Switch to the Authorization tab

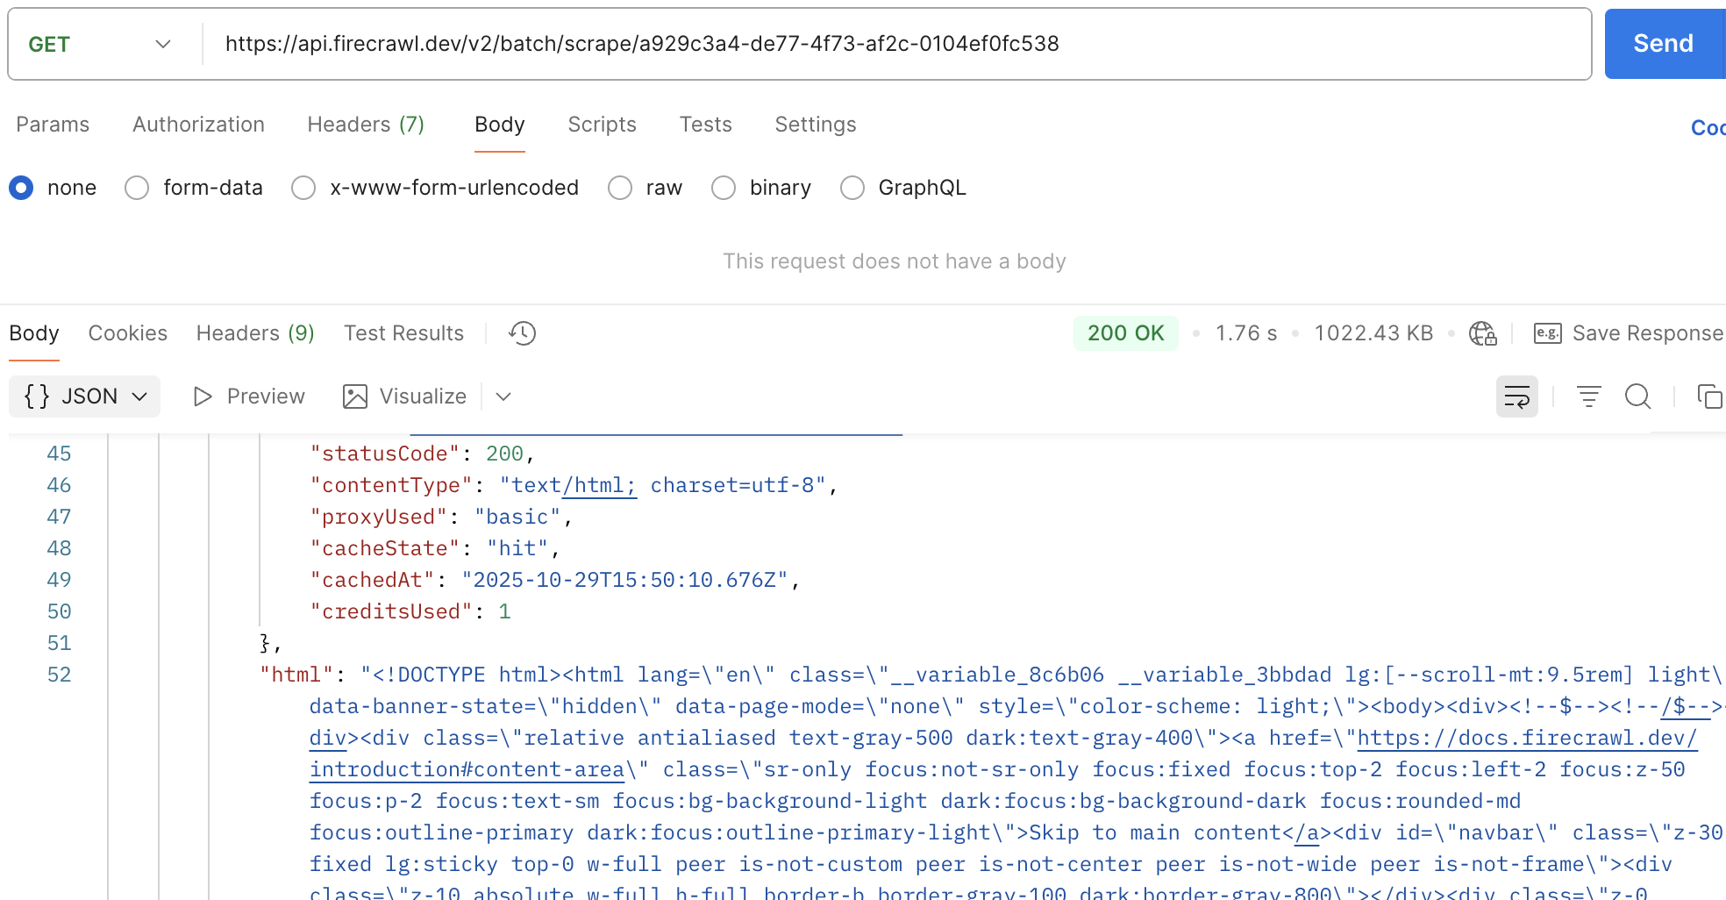pyautogui.click(x=198, y=125)
